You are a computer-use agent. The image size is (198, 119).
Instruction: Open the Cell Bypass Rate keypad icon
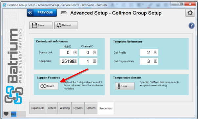(155, 61)
